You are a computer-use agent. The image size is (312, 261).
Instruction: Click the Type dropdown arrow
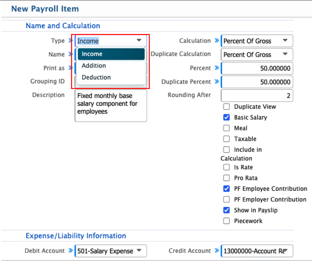(x=139, y=41)
